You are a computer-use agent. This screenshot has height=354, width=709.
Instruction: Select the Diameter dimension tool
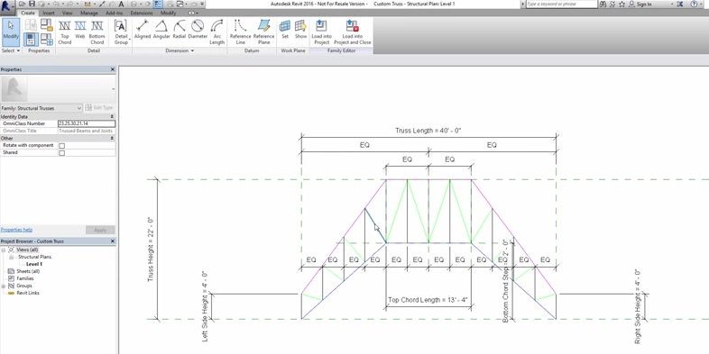pyautogui.click(x=198, y=30)
